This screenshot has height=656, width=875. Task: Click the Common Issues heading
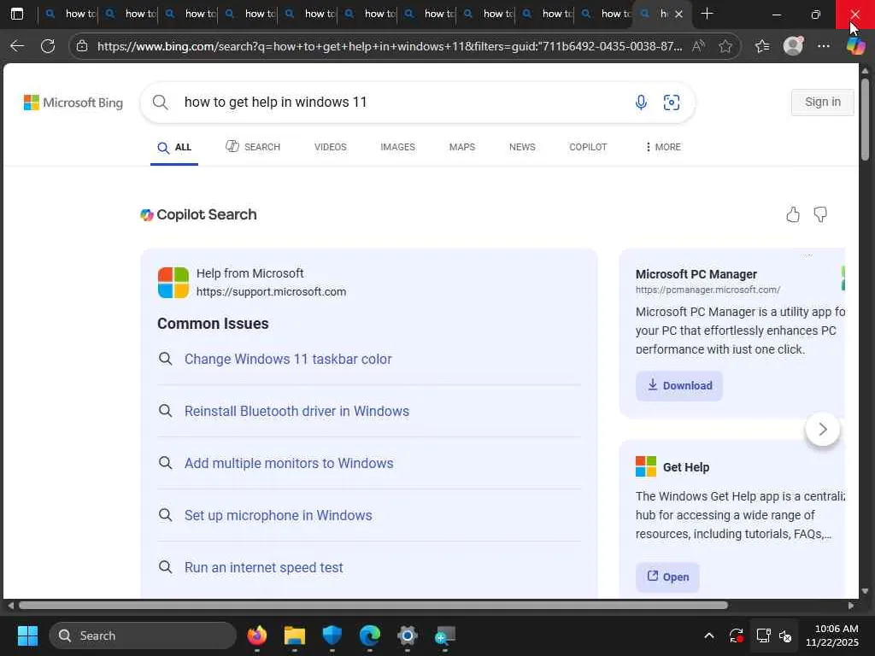[x=213, y=324]
